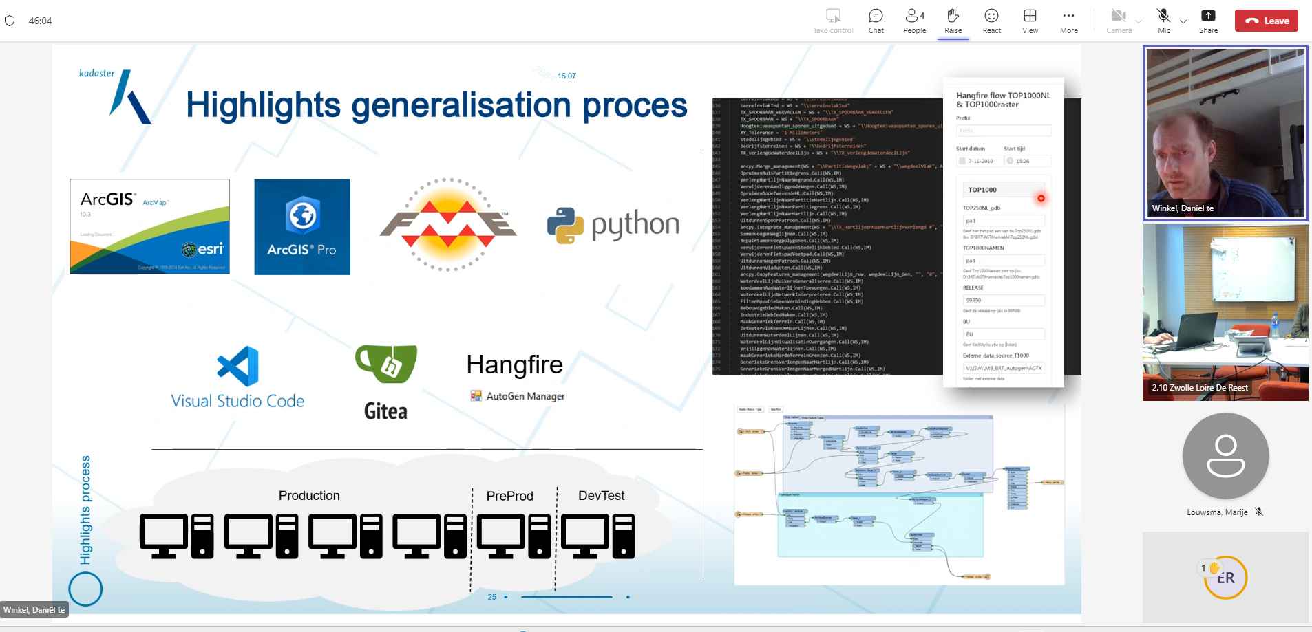Unmute the Mic
The width and height of the screenshot is (1312, 632).
[x=1163, y=21]
